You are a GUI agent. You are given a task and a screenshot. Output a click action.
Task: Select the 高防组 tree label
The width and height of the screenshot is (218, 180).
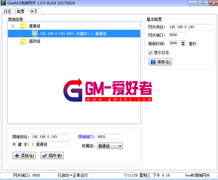[x=34, y=41]
